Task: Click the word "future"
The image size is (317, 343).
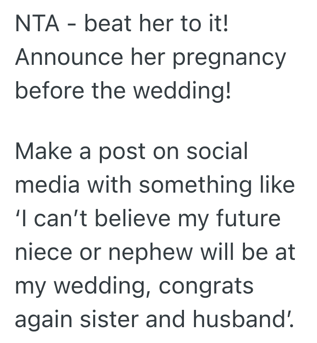Action: coord(249,218)
